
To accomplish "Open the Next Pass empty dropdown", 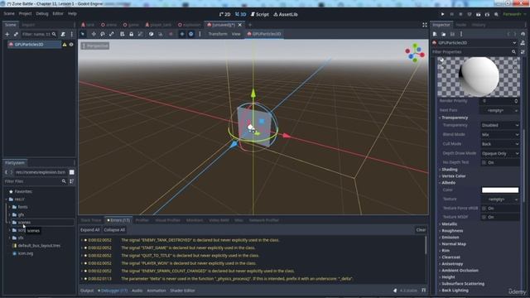I will (x=499, y=110).
